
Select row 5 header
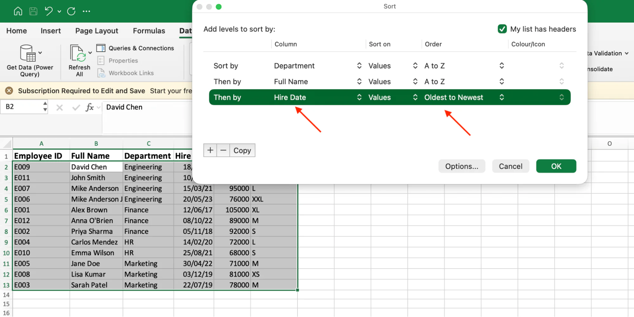click(x=6, y=199)
